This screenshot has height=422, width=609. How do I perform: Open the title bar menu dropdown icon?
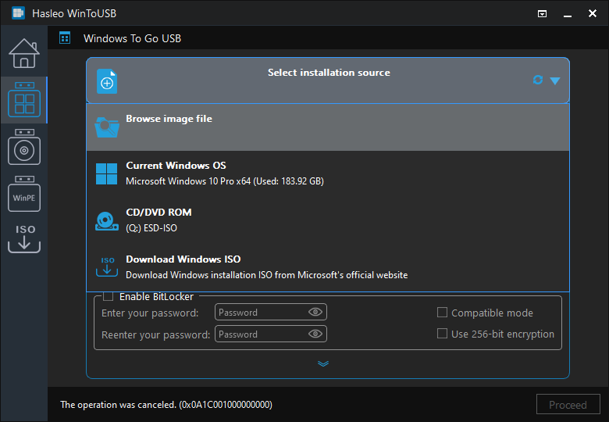coord(542,13)
